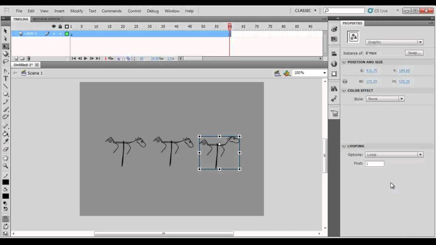Select the Free Transform tool
The width and height of the screenshot is (436, 245).
6,46
